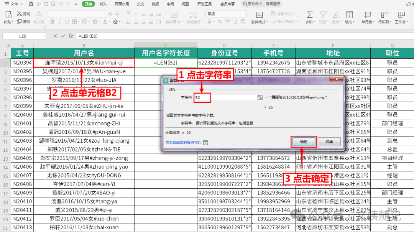Screen dimensions: 414x232
Task: Click the Filter (筛选) funnel icon
Action: [323, 15]
